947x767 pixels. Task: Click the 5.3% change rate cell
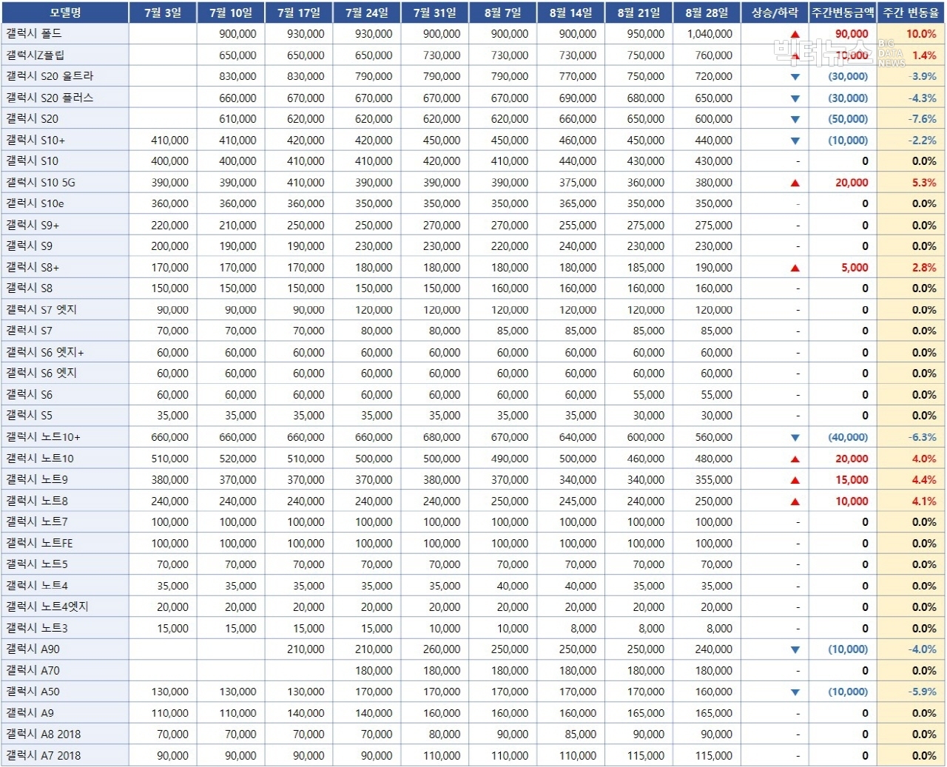point(924,183)
